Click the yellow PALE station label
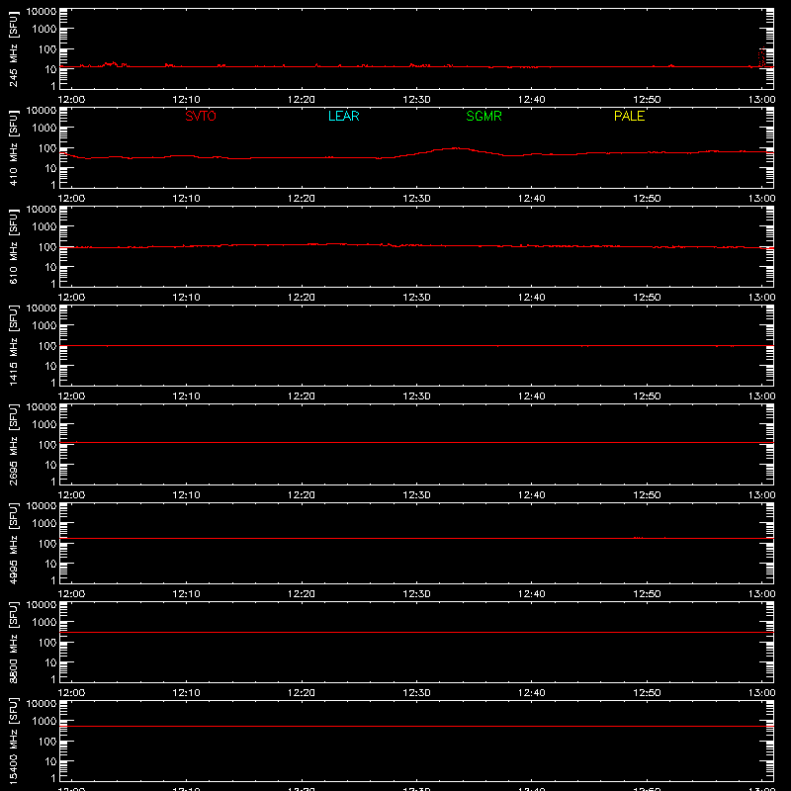 click(629, 116)
